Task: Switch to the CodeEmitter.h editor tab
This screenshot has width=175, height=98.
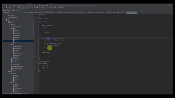Action: pos(50,13)
